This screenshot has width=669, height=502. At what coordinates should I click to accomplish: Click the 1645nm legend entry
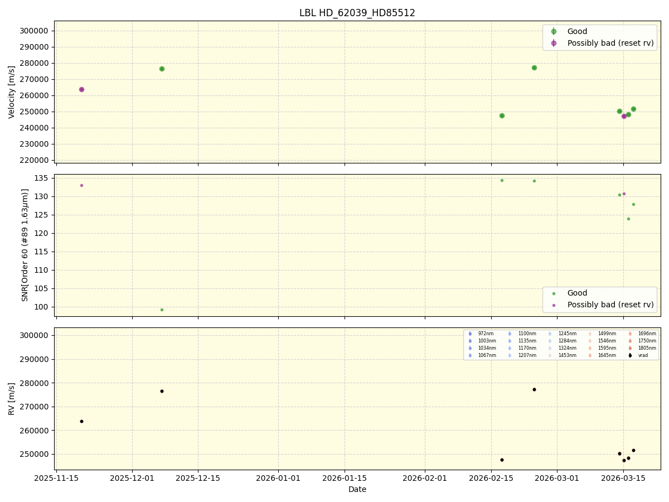[602, 355]
